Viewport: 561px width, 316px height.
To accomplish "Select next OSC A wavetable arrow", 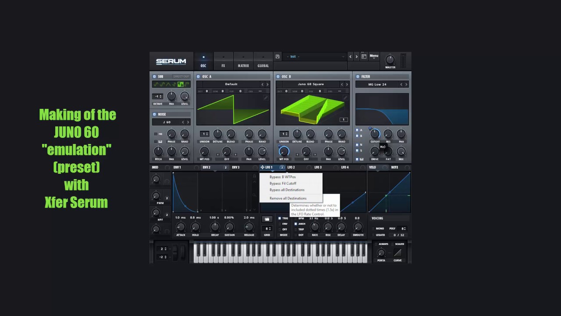I will click(267, 84).
